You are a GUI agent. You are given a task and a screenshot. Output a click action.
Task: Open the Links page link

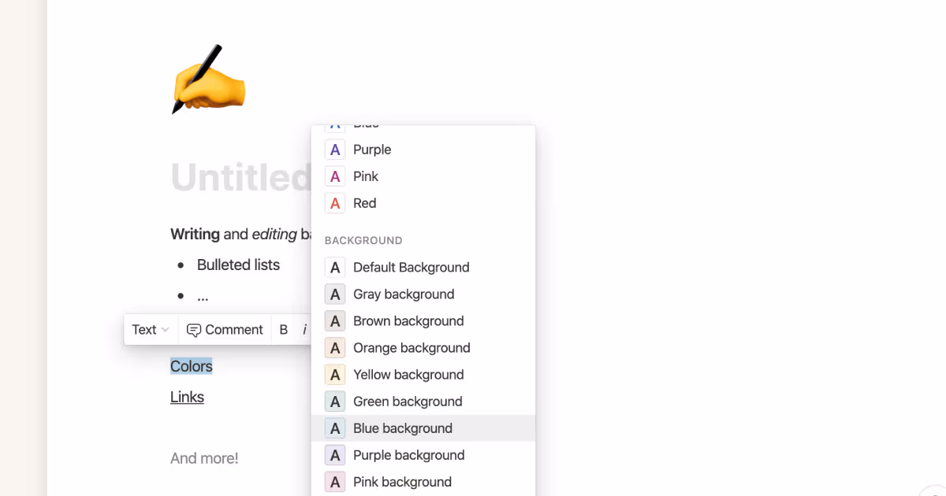pyautogui.click(x=187, y=397)
